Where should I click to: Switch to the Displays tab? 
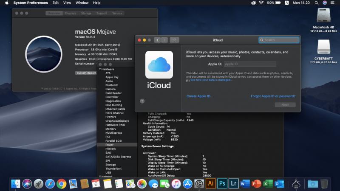pyautogui.click(x=71, y=13)
